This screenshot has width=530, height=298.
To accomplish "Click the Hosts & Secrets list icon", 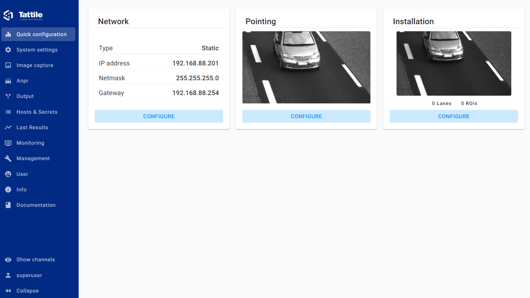I will coord(8,112).
